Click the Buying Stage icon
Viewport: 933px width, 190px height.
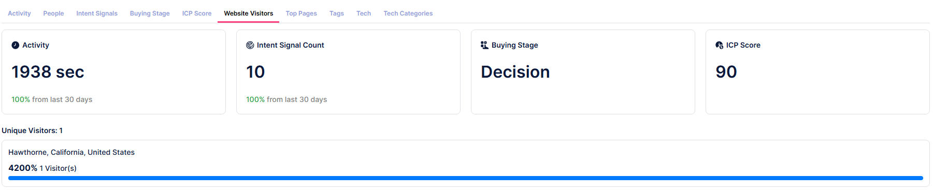[484, 45]
